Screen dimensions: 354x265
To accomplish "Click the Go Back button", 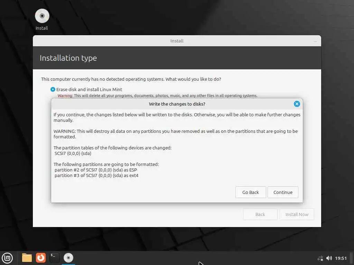I will pyautogui.click(x=251, y=192).
